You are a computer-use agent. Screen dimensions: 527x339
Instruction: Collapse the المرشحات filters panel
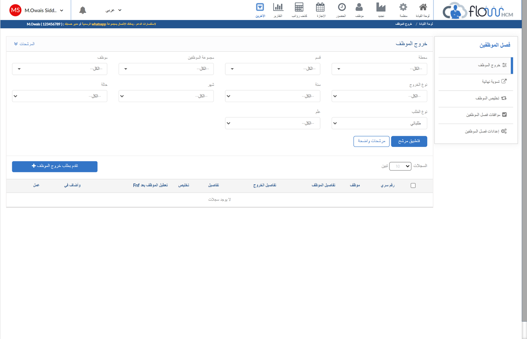point(24,44)
